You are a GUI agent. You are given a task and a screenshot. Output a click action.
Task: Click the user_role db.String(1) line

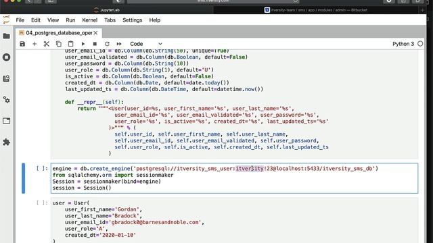[x=139, y=70]
